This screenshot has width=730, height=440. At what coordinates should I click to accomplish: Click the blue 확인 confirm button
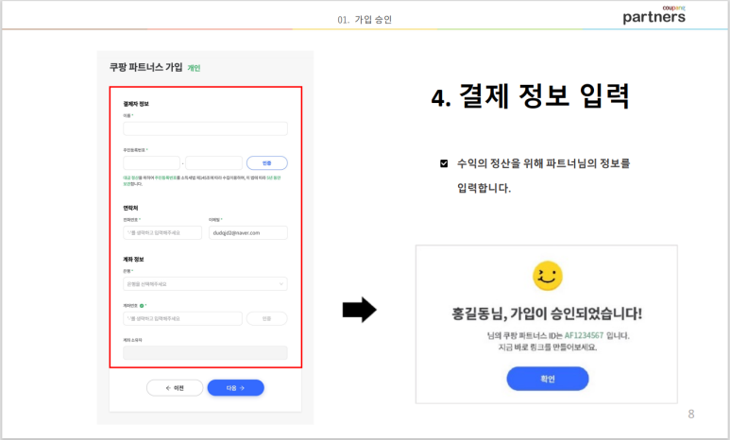pyautogui.click(x=548, y=379)
